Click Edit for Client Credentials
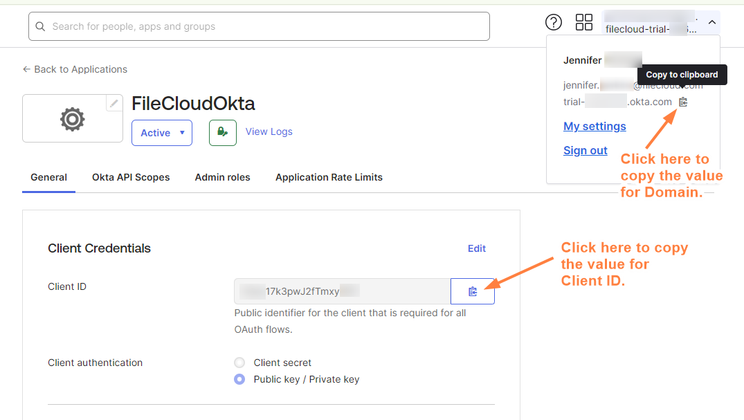 [476, 248]
